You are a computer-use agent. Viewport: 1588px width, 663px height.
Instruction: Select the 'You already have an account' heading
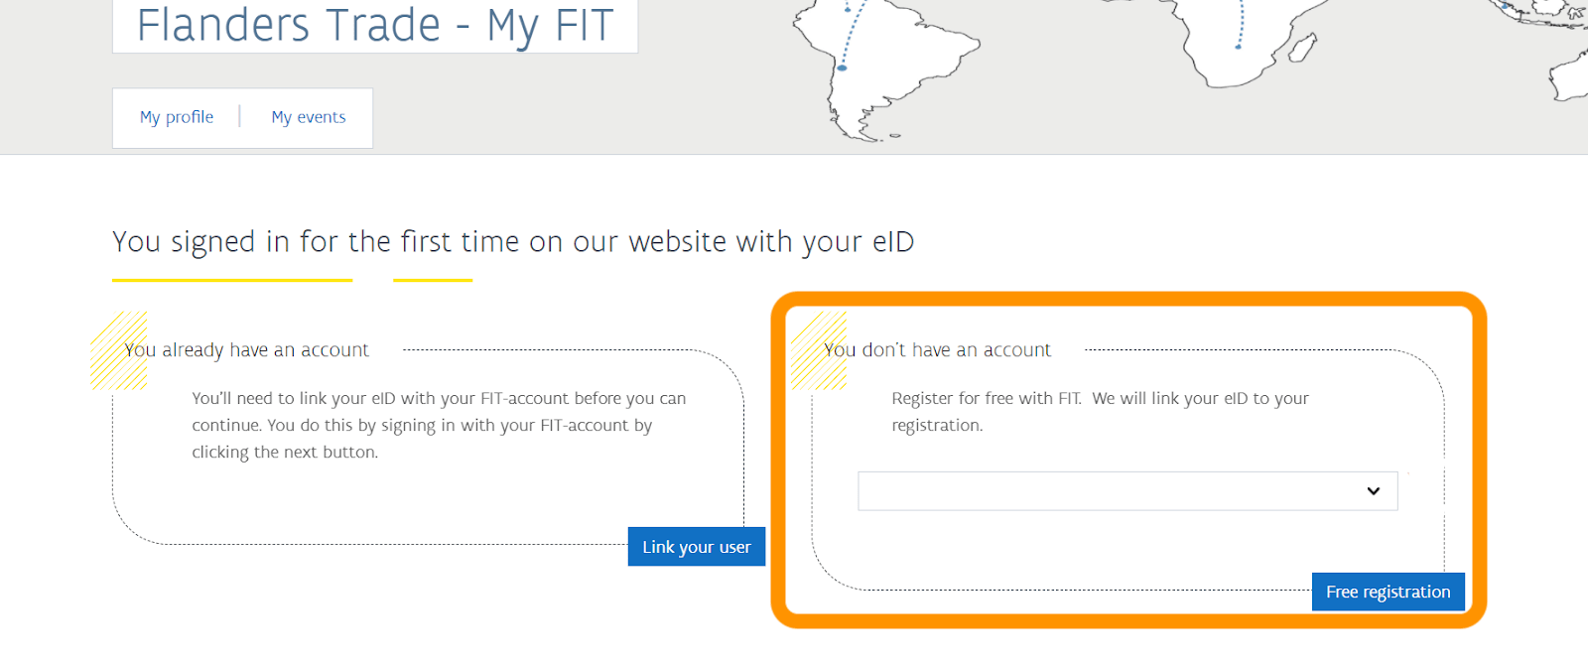[247, 350]
